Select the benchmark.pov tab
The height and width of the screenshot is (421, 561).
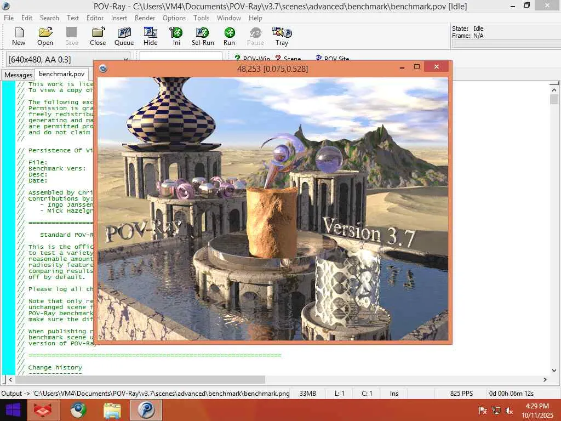[x=61, y=74]
